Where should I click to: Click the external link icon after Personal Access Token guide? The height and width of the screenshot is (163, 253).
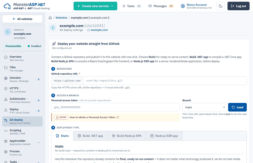pos(118,117)
